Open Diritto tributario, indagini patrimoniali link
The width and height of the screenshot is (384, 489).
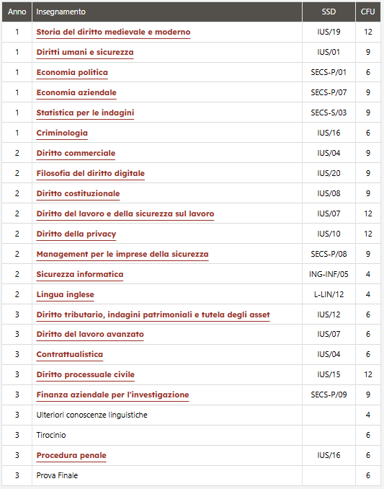pyautogui.click(x=153, y=315)
